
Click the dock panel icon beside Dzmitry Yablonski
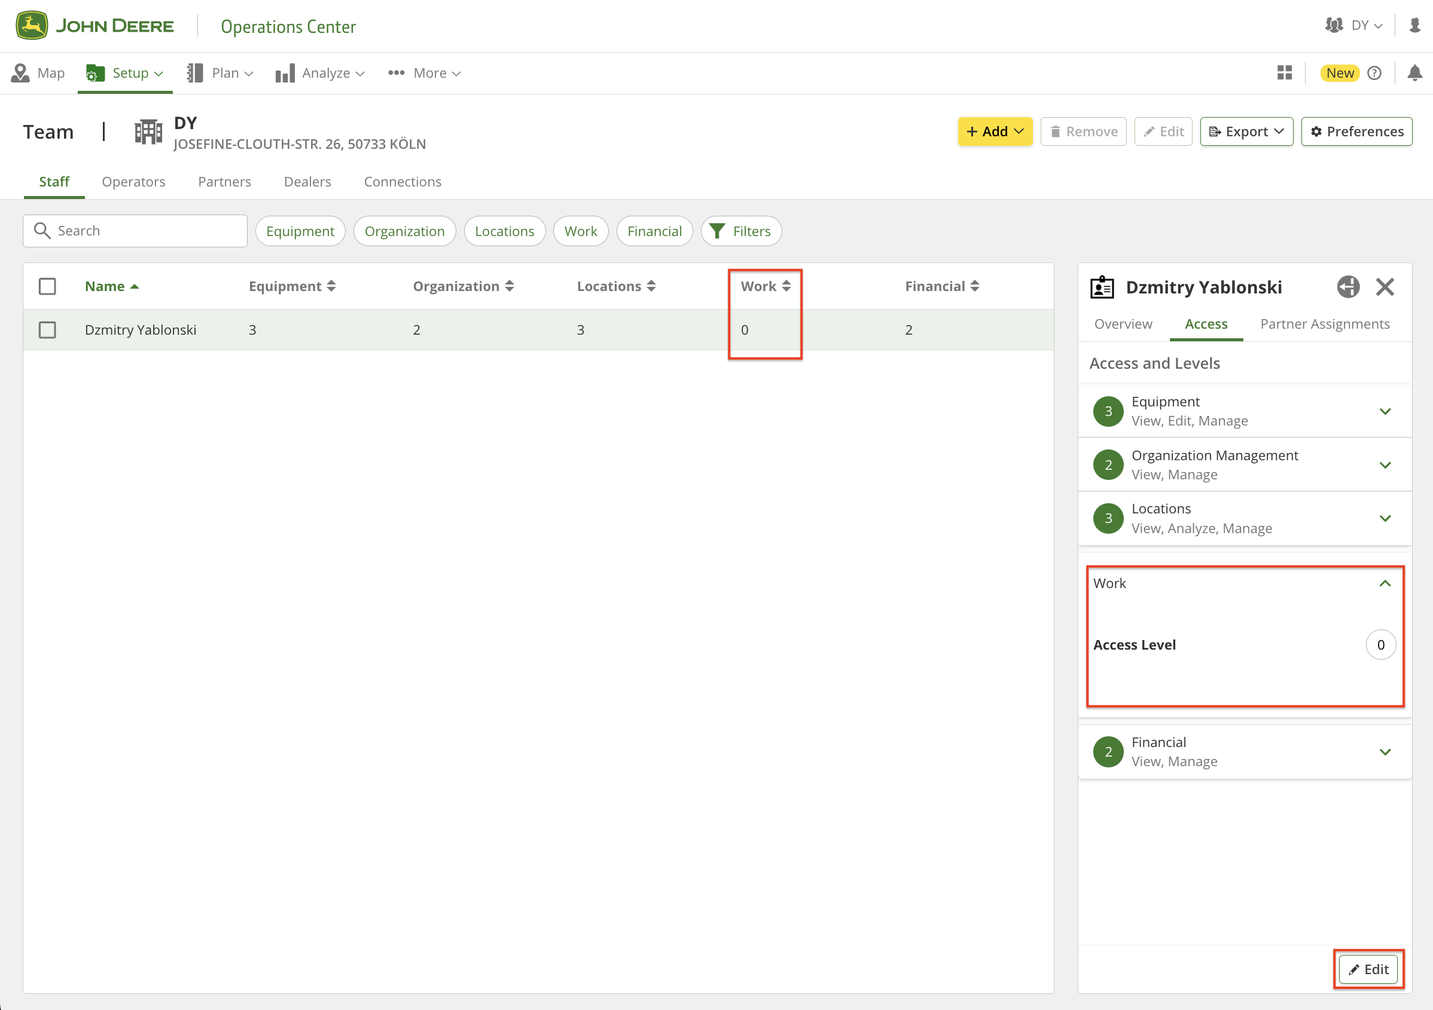(1347, 287)
